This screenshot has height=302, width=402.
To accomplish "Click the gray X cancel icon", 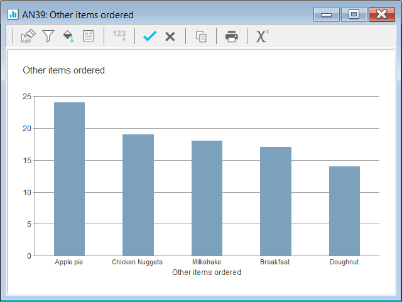I will pos(170,36).
